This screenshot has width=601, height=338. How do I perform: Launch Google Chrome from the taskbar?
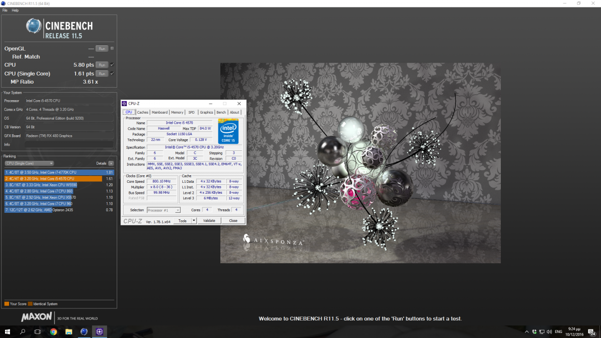53,331
